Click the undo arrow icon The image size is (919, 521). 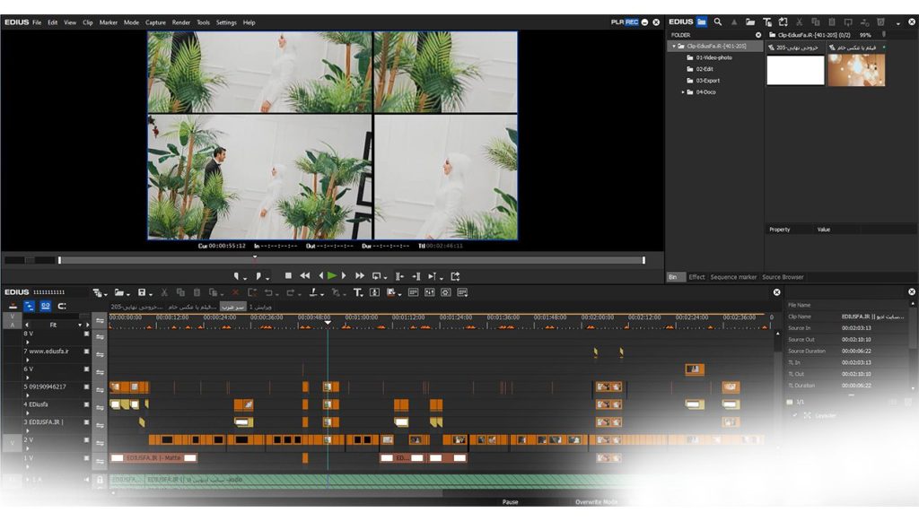click(x=268, y=292)
